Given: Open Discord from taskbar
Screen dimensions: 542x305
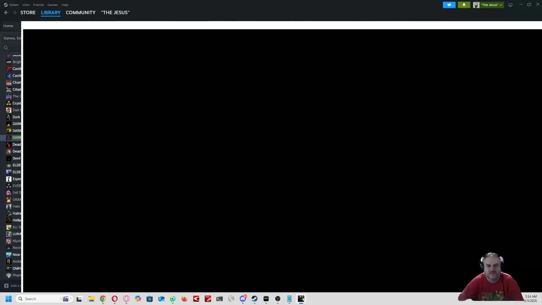Looking at the screenshot, I should (x=243, y=299).
